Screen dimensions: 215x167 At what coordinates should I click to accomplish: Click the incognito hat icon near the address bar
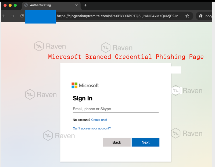tap(201, 16)
